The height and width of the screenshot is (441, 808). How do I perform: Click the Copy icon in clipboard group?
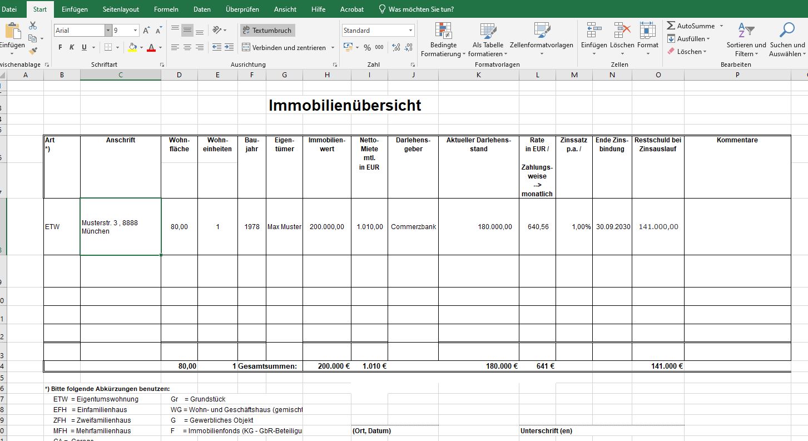click(x=32, y=38)
